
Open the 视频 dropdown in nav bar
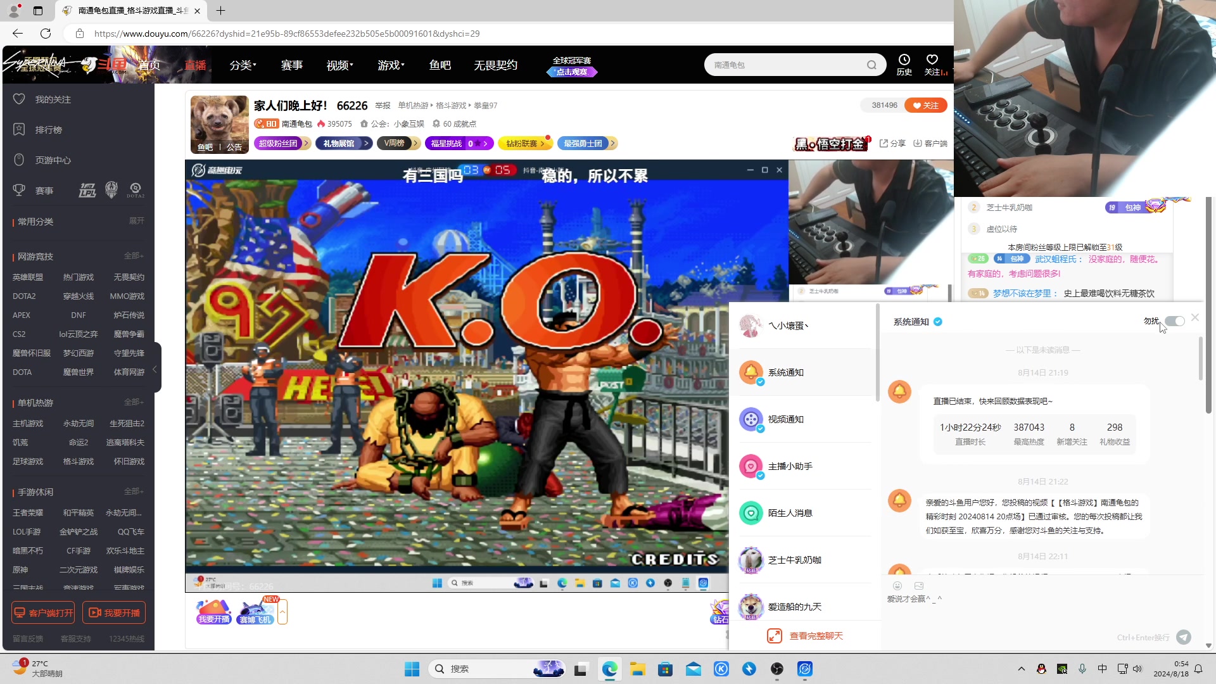coord(339,65)
